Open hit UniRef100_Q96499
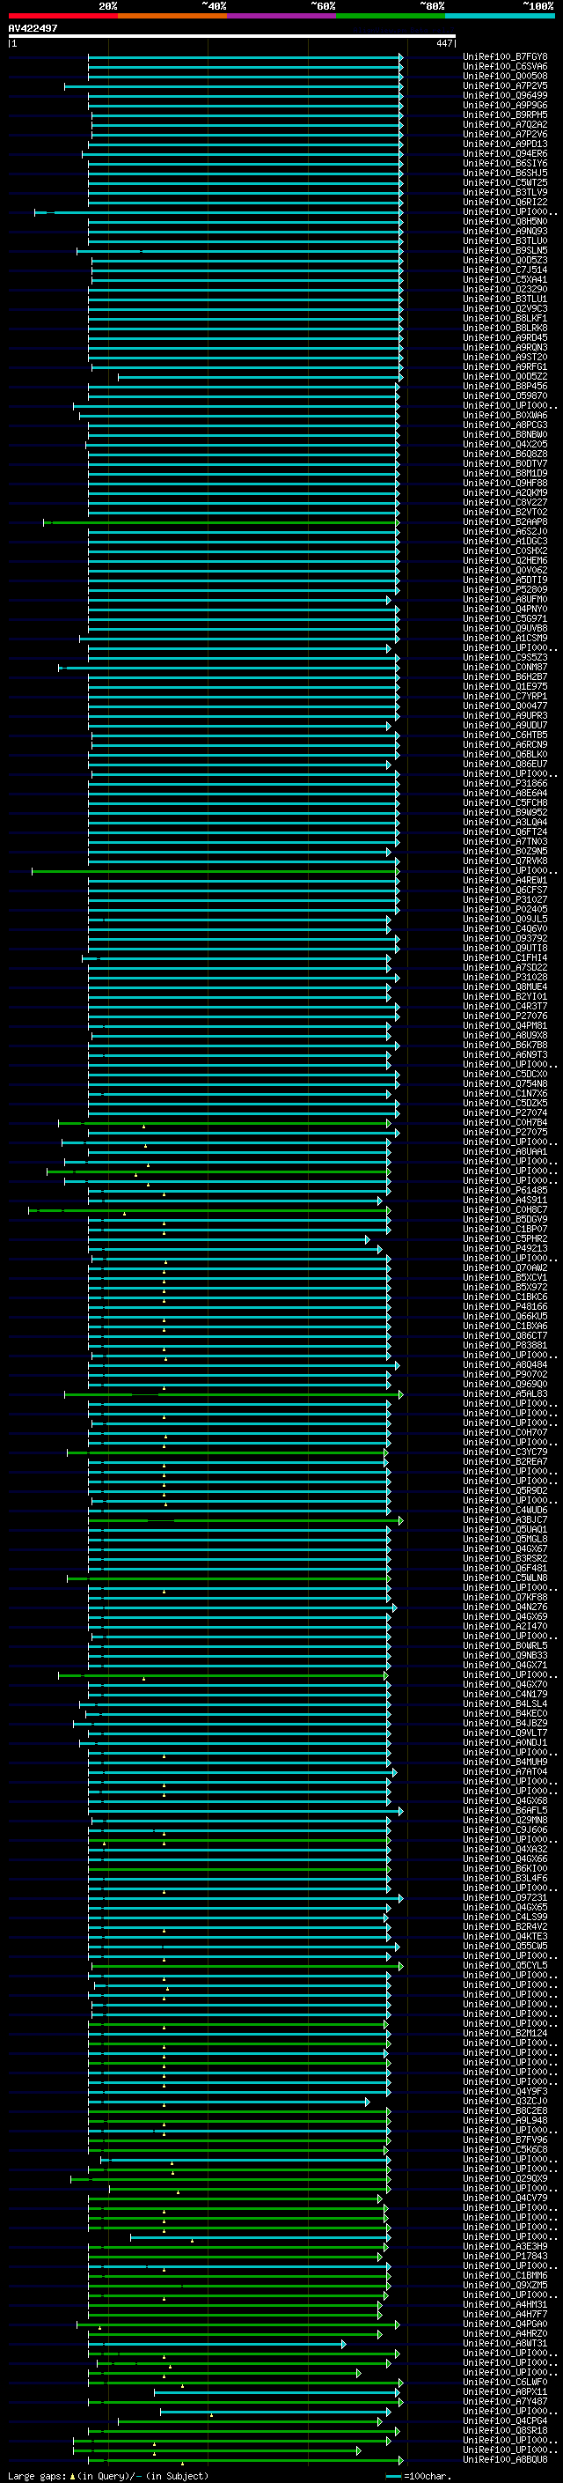This screenshot has width=563, height=2483. coord(505,95)
